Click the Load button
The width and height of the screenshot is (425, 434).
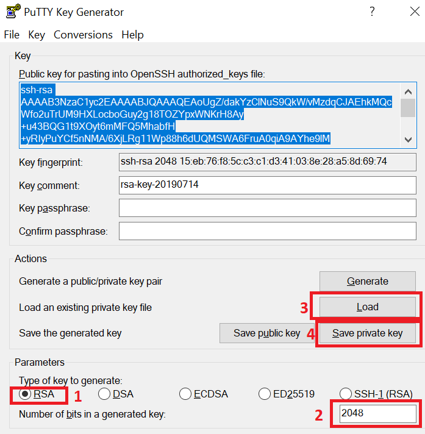[x=368, y=307]
